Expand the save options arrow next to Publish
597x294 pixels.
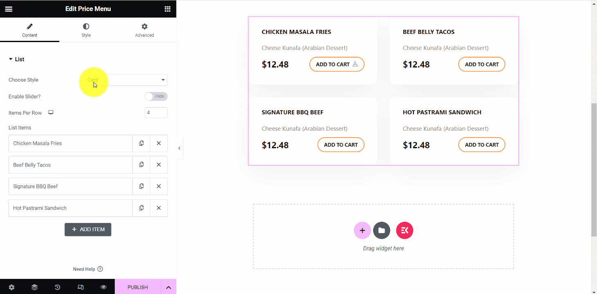(168, 287)
